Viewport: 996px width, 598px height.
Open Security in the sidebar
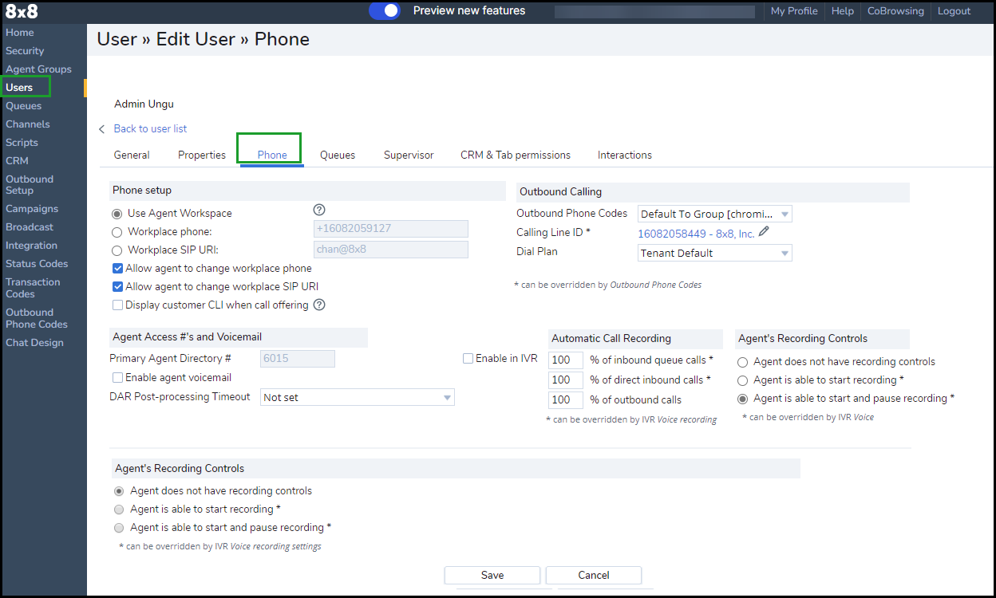coord(25,51)
